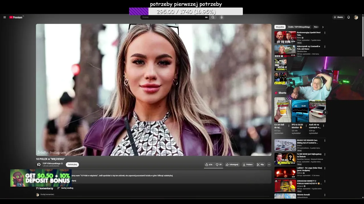The height and width of the screenshot is (204, 364).
Task: Like the video with thumbs up 876
Action: point(209,165)
